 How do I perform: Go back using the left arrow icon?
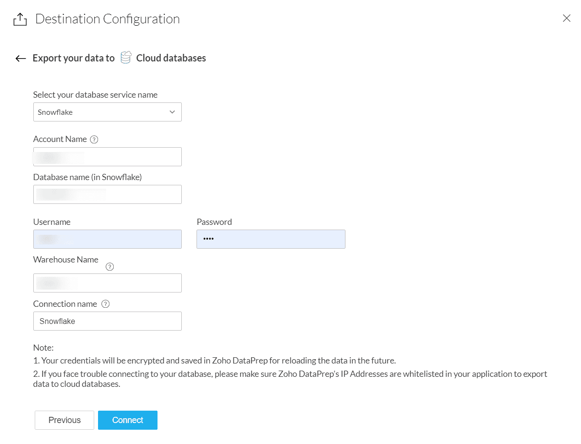[x=20, y=59]
